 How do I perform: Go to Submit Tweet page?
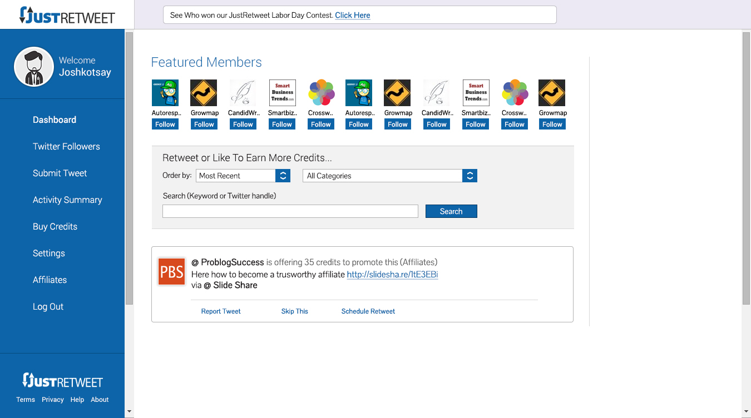tap(60, 173)
